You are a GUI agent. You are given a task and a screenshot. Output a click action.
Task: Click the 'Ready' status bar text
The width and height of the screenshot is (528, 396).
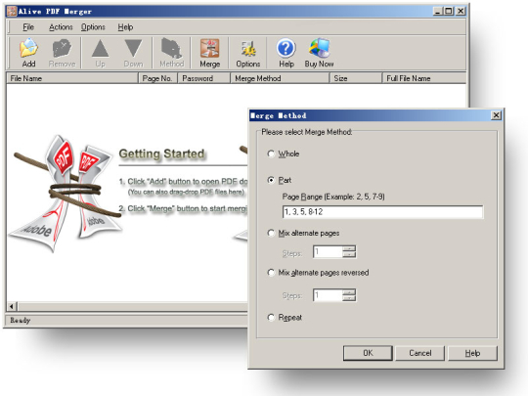[21, 321]
